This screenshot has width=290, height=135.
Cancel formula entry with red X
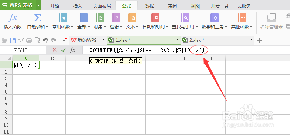54,50
